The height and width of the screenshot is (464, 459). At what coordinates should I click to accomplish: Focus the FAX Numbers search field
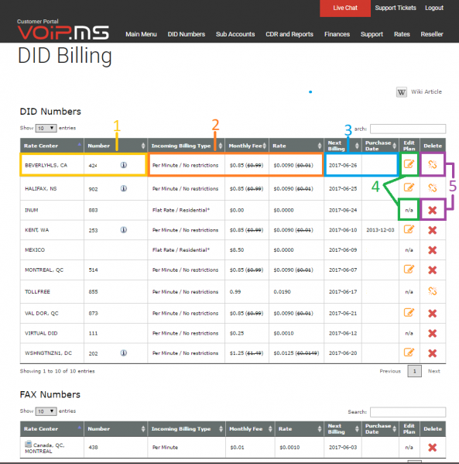click(408, 412)
